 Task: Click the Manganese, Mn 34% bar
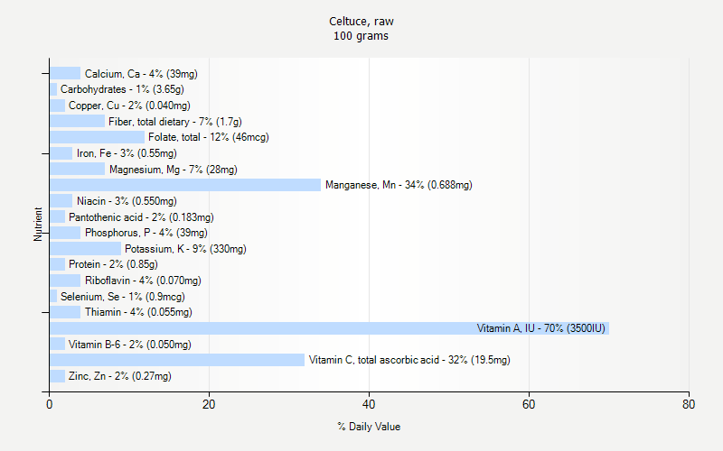185,185
